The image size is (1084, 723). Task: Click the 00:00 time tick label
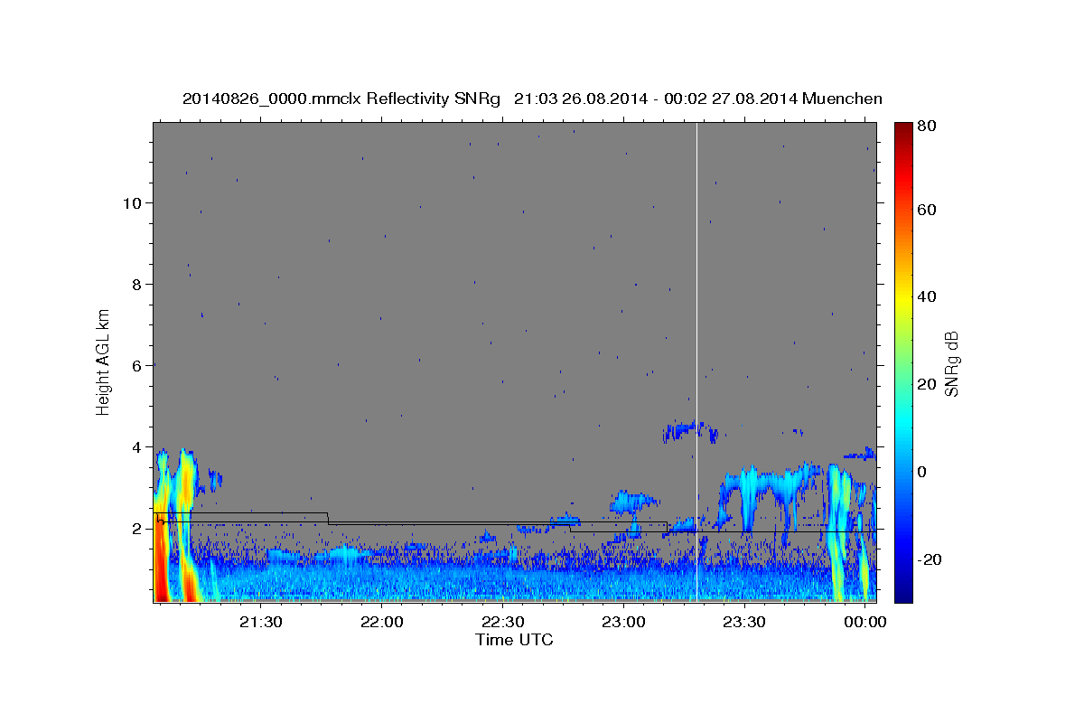(x=864, y=622)
